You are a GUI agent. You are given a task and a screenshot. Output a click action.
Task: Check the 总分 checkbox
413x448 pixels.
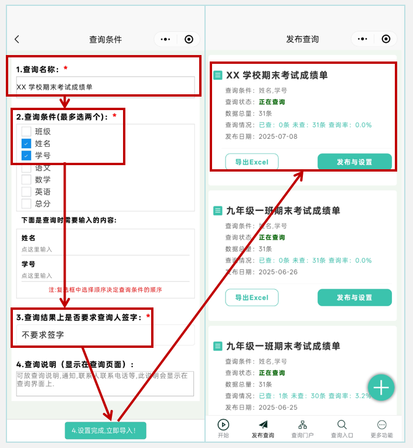(x=26, y=204)
